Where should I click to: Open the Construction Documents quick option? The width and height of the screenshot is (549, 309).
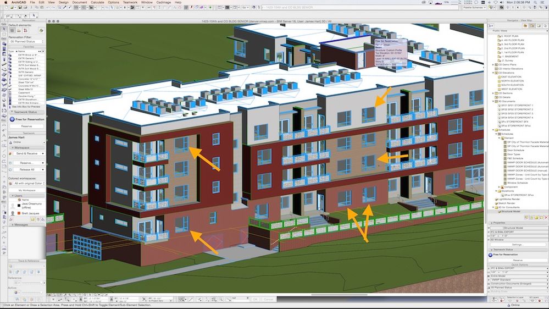[518, 284]
